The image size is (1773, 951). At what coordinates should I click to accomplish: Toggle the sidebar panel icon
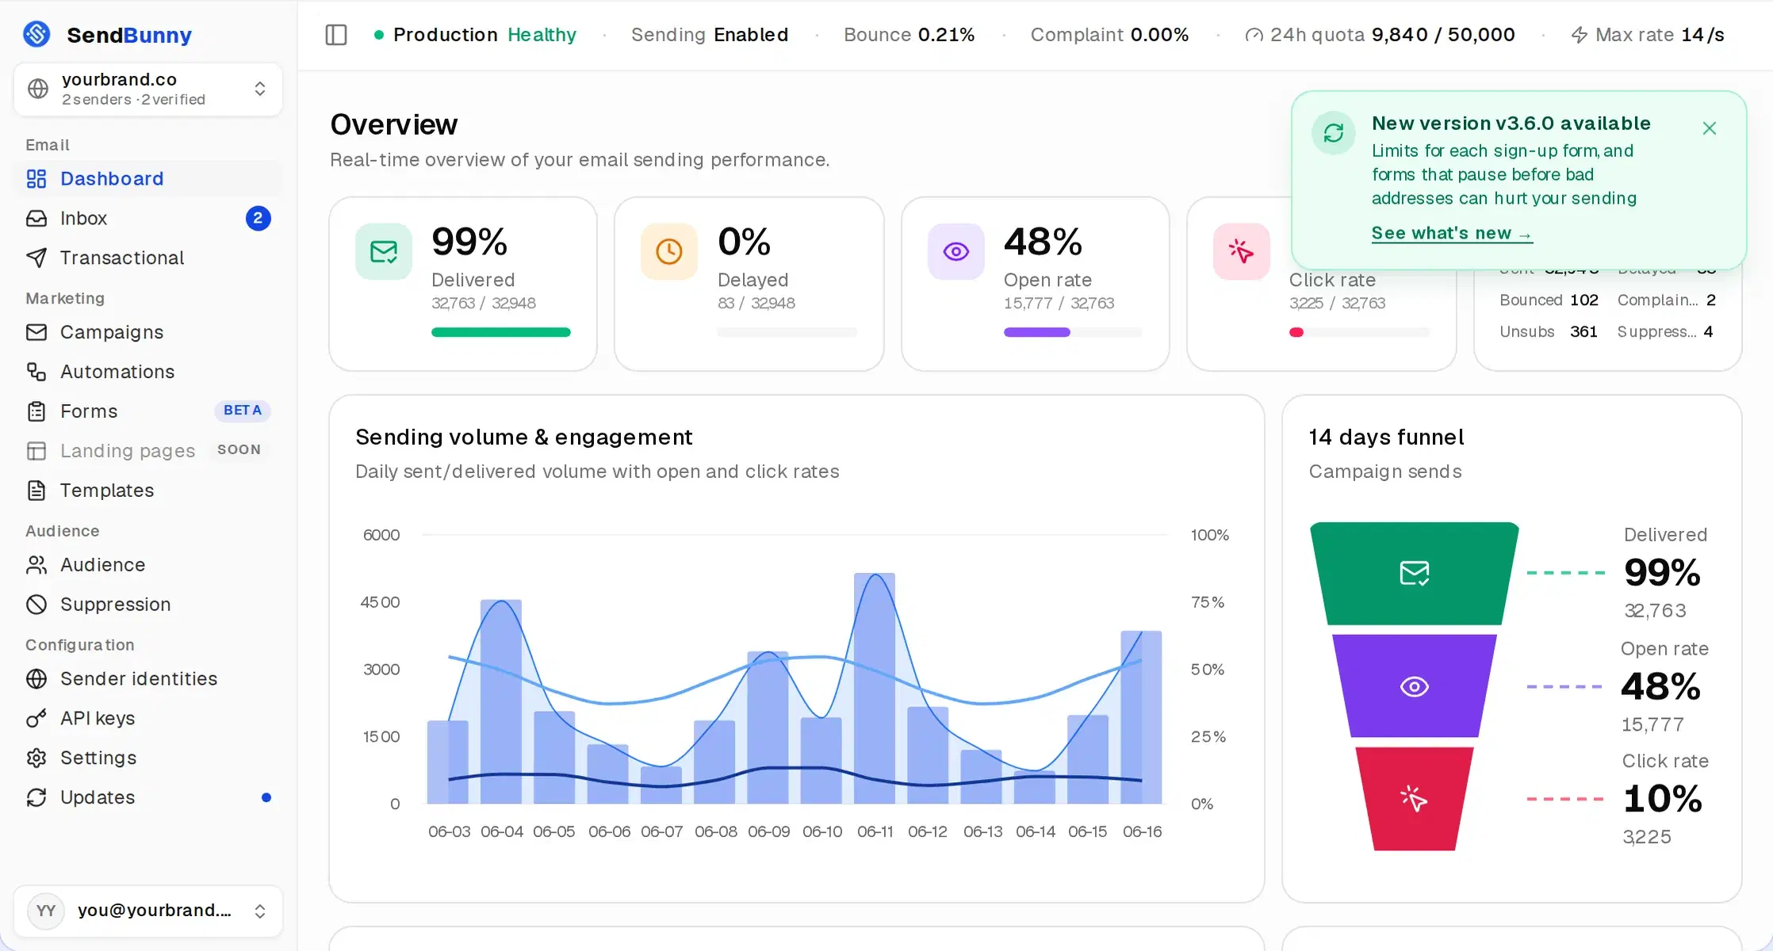tap(336, 35)
